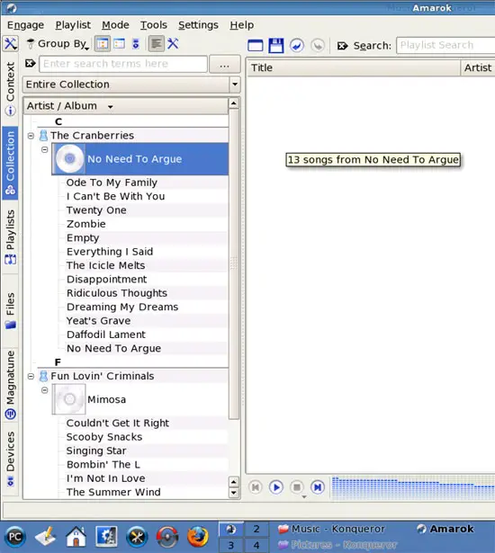Open collection configuration tools icon

click(173, 44)
